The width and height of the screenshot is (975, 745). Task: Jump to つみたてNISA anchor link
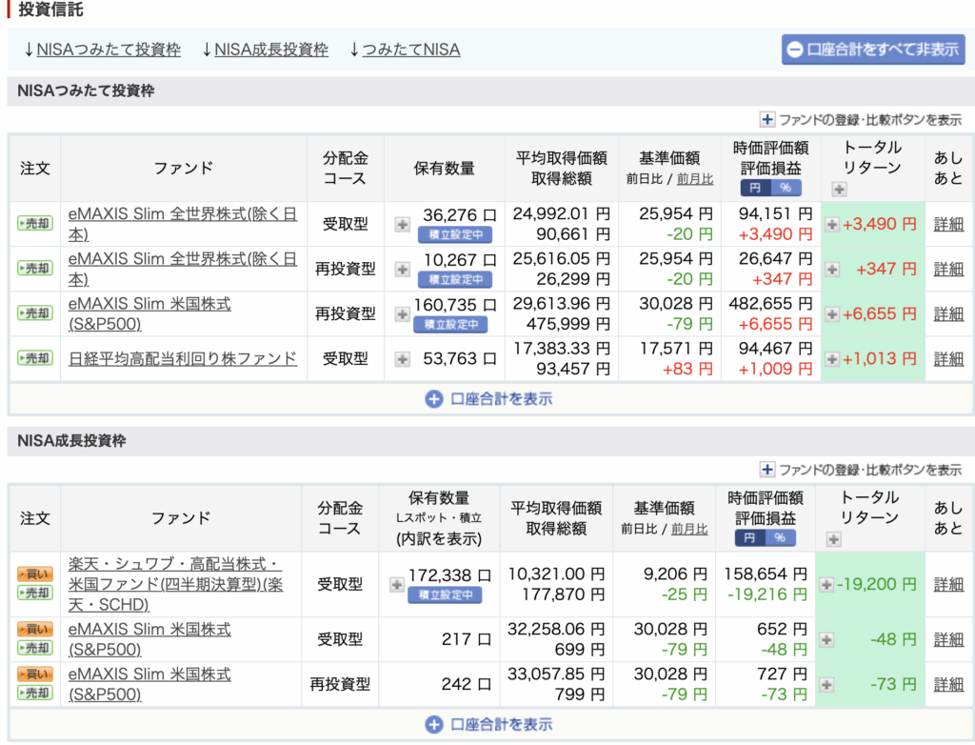(x=411, y=50)
